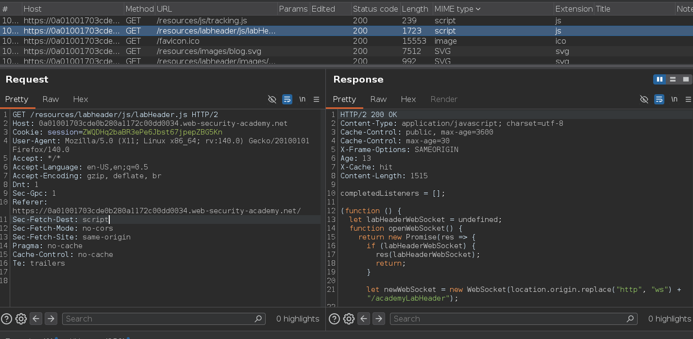Sort history by the Extension column header
Viewport: 693px width, 339px height.
point(574,9)
